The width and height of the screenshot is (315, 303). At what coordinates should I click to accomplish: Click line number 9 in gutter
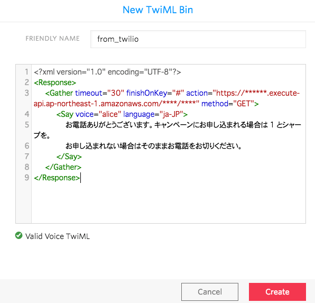26,178
